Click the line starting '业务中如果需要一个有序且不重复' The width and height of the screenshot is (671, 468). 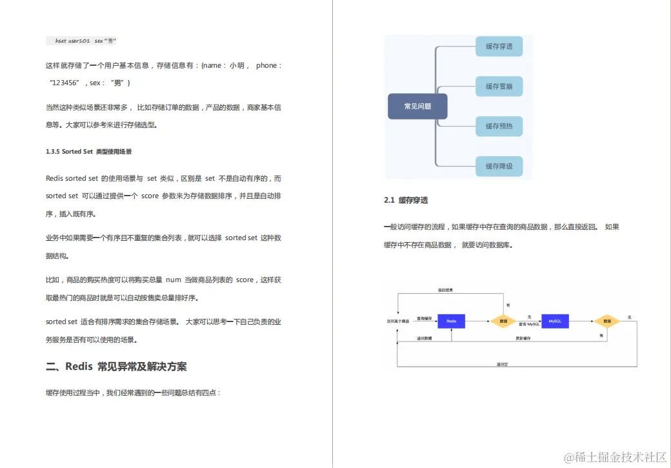163,238
